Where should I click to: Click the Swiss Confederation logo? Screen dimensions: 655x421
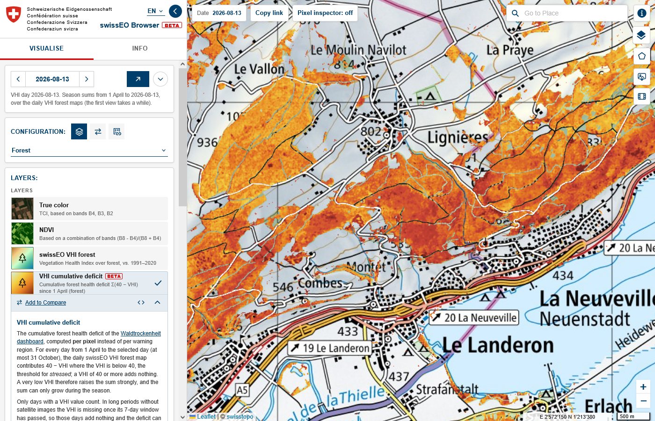pos(14,15)
